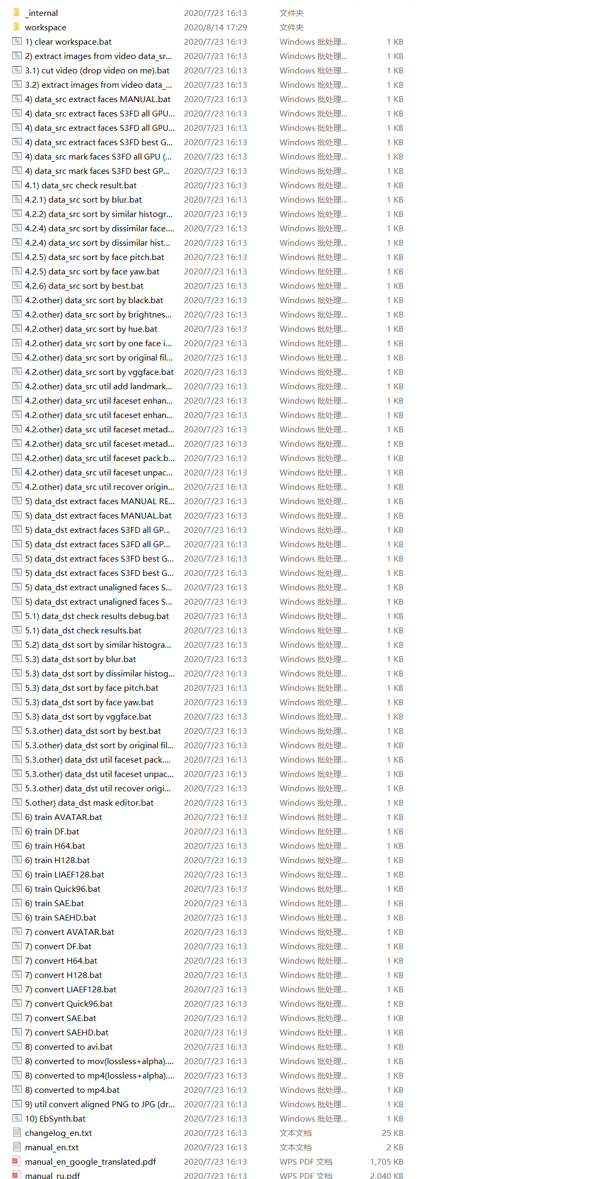The width and height of the screenshot is (598, 1179).
Task: Click the 10) EbSynth.bat batch file icon
Action: point(16,1118)
